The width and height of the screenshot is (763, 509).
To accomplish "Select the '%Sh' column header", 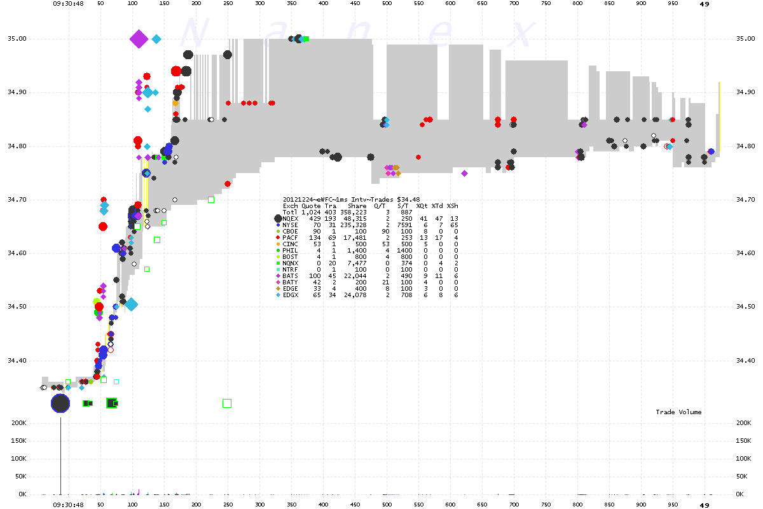I will [x=452, y=206].
